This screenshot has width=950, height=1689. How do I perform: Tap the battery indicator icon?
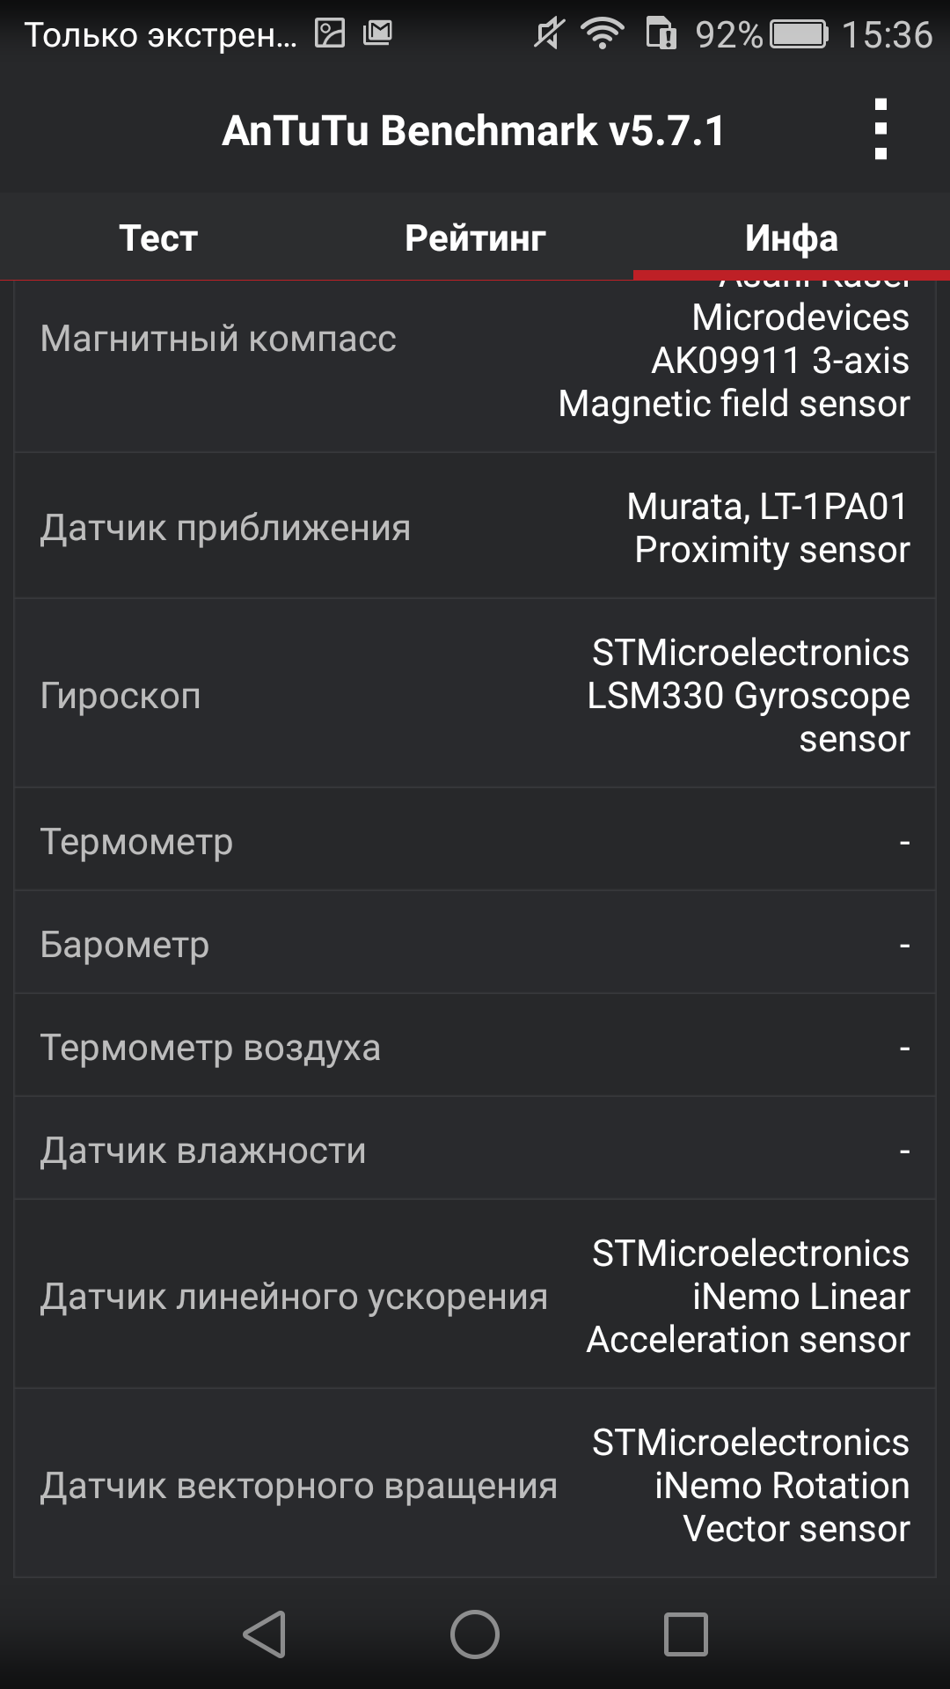[800, 34]
